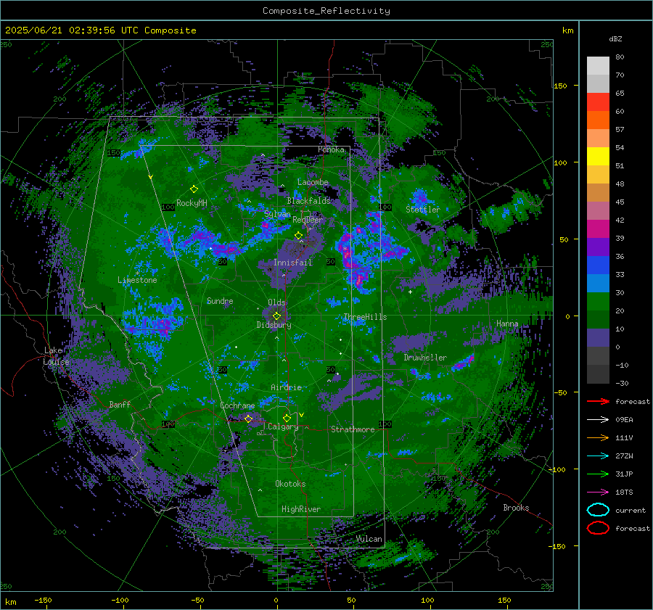
Task: Click the ThreeHills city label
Action: point(365,317)
